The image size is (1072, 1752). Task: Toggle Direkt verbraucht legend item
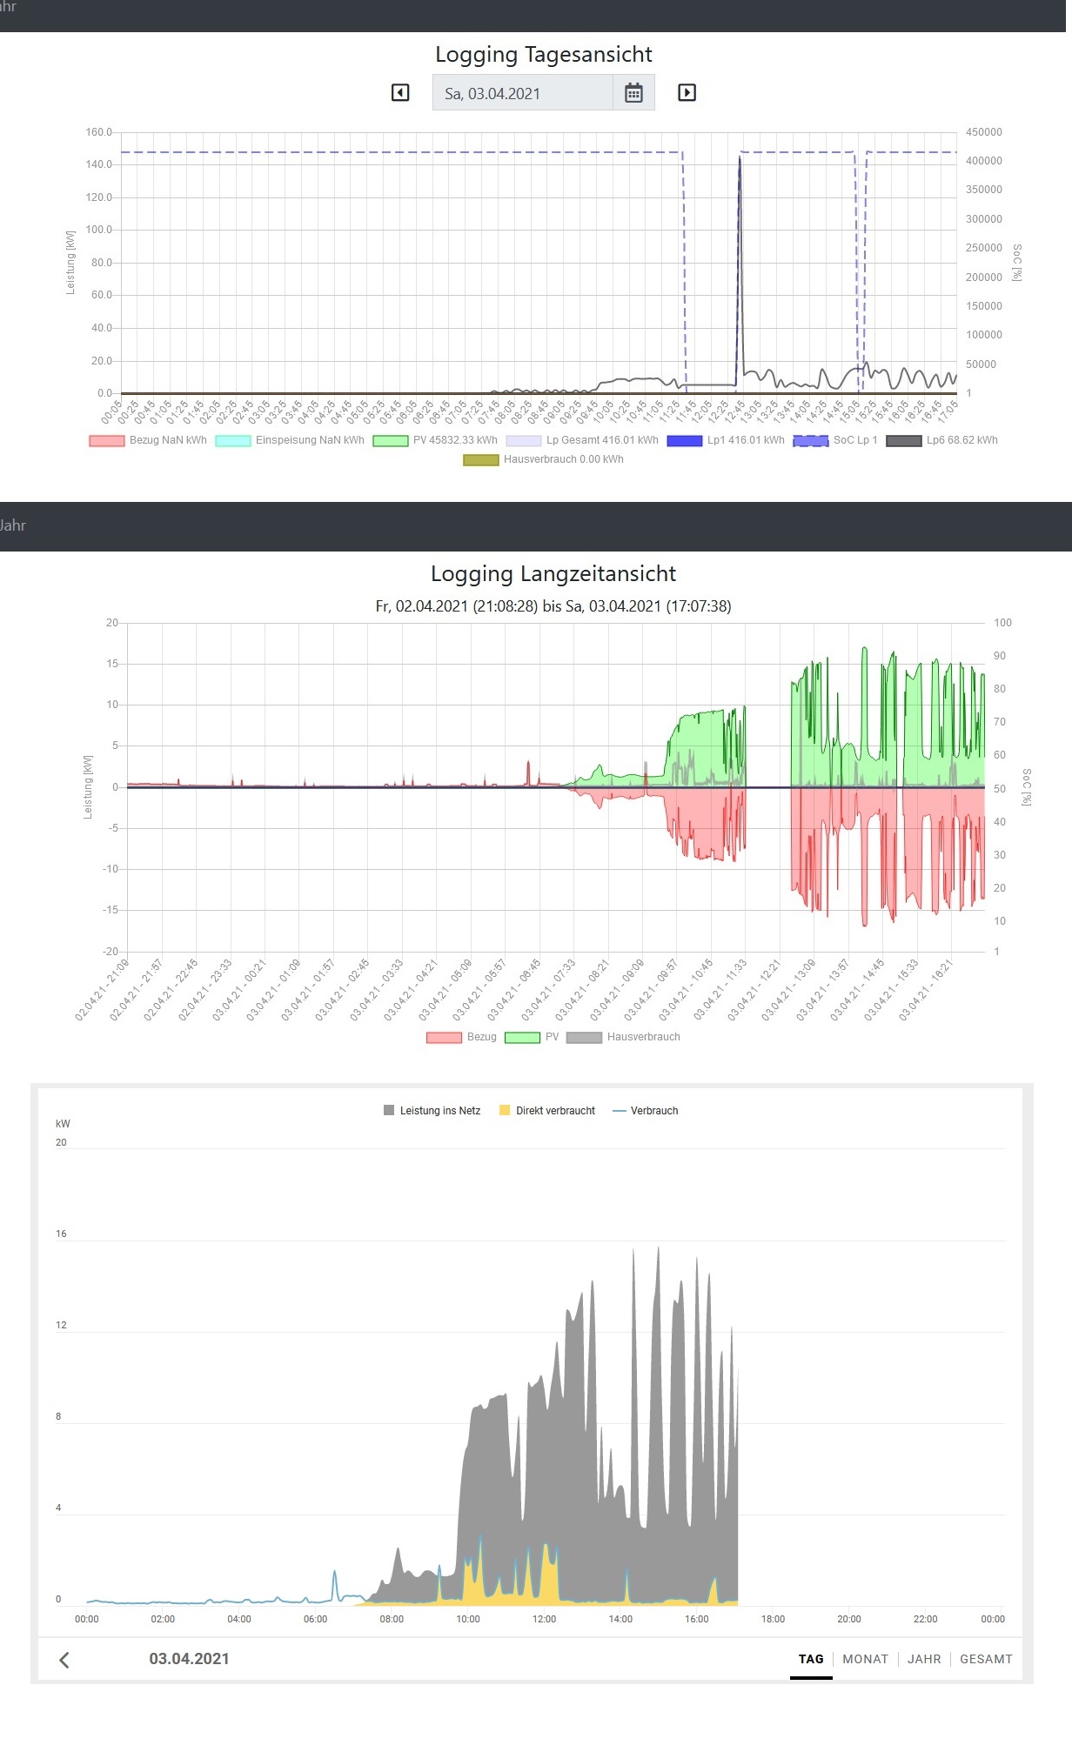[x=547, y=1111]
